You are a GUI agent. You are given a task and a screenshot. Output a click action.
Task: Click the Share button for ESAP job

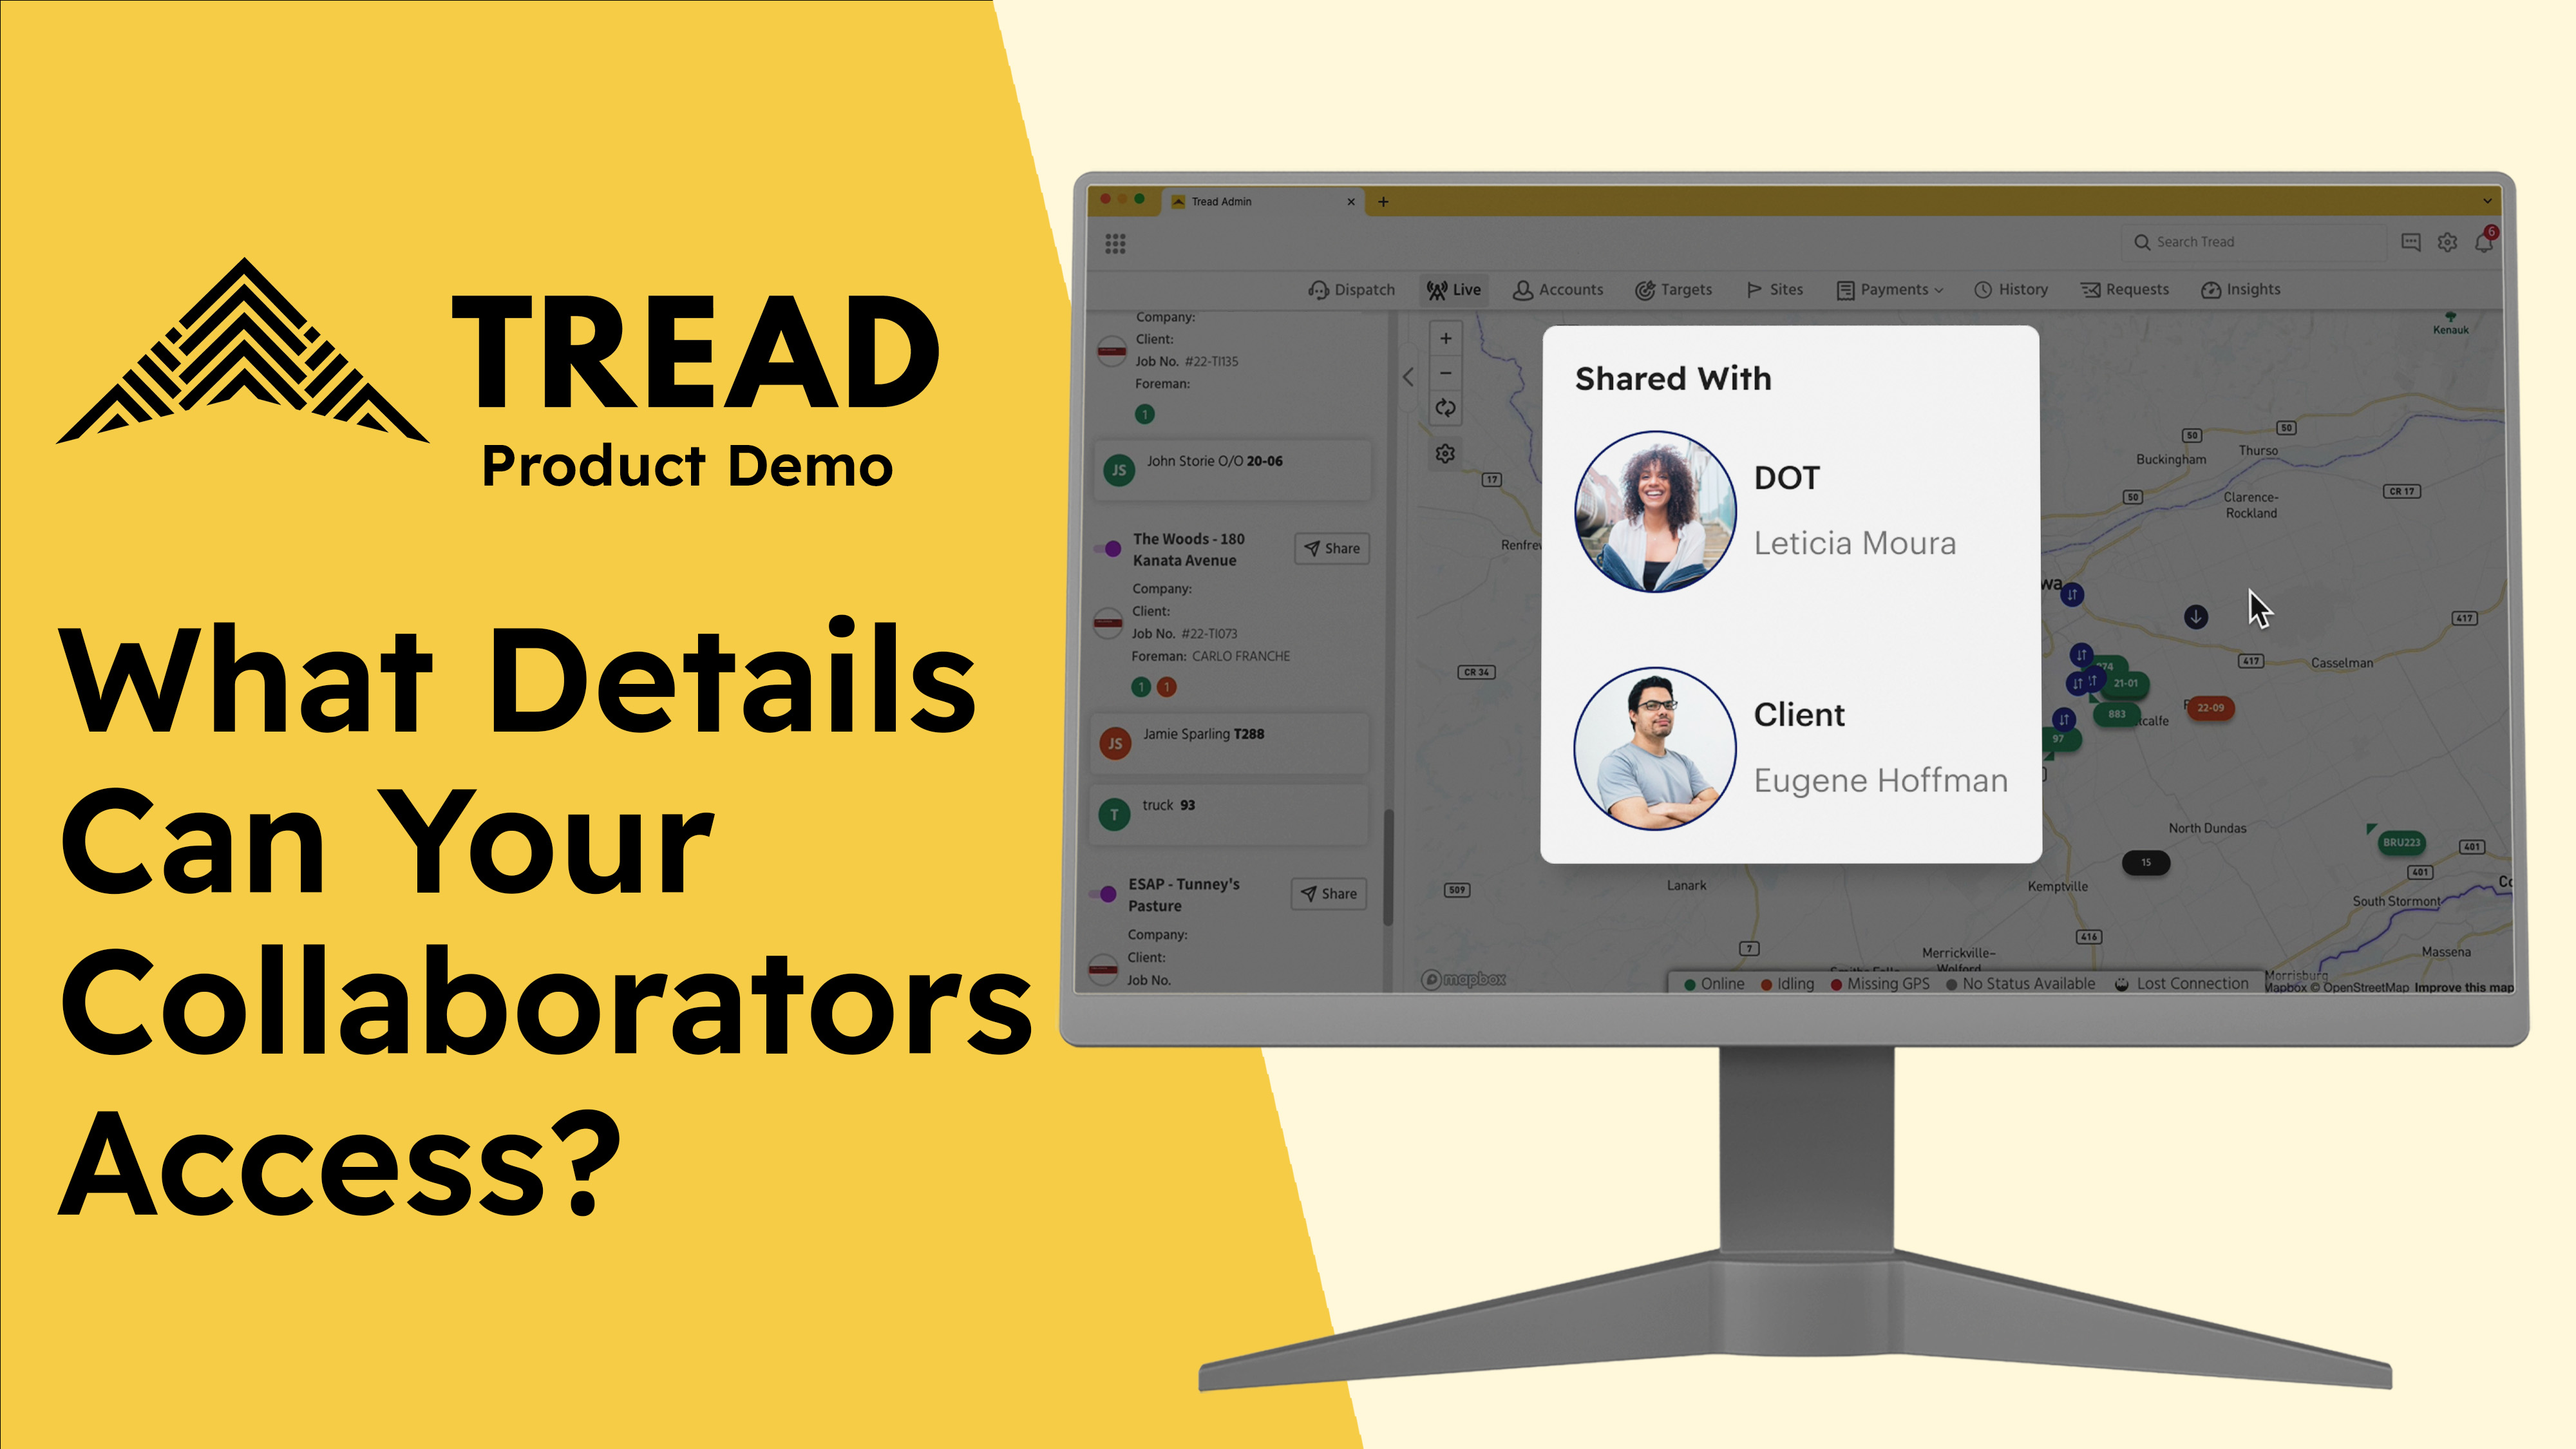tap(1329, 892)
